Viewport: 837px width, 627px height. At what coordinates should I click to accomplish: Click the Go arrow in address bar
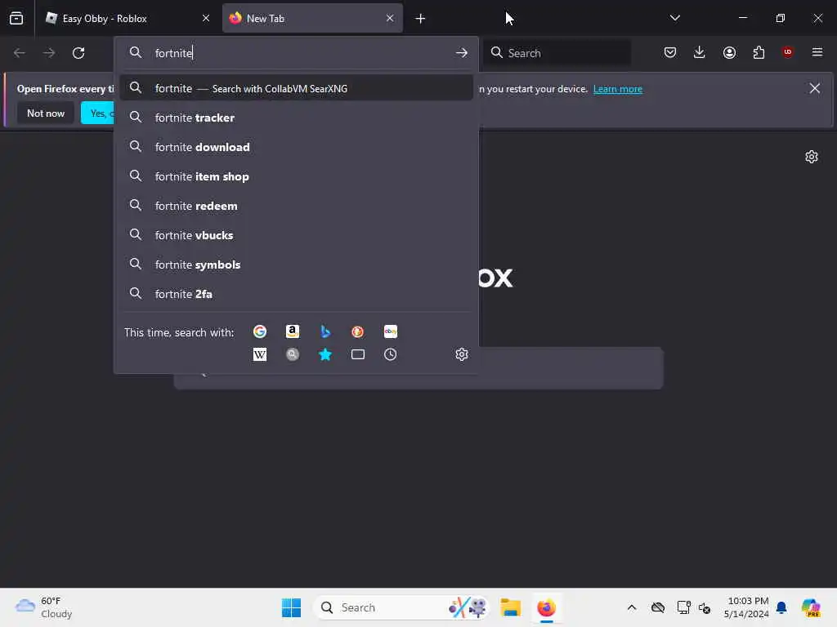pos(462,53)
